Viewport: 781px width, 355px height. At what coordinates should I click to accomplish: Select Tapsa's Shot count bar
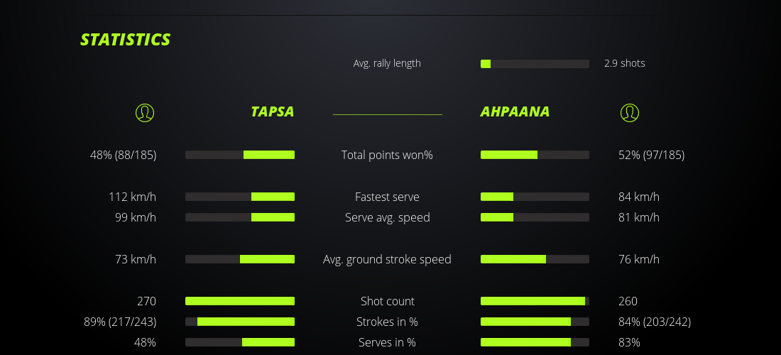(240, 301)
